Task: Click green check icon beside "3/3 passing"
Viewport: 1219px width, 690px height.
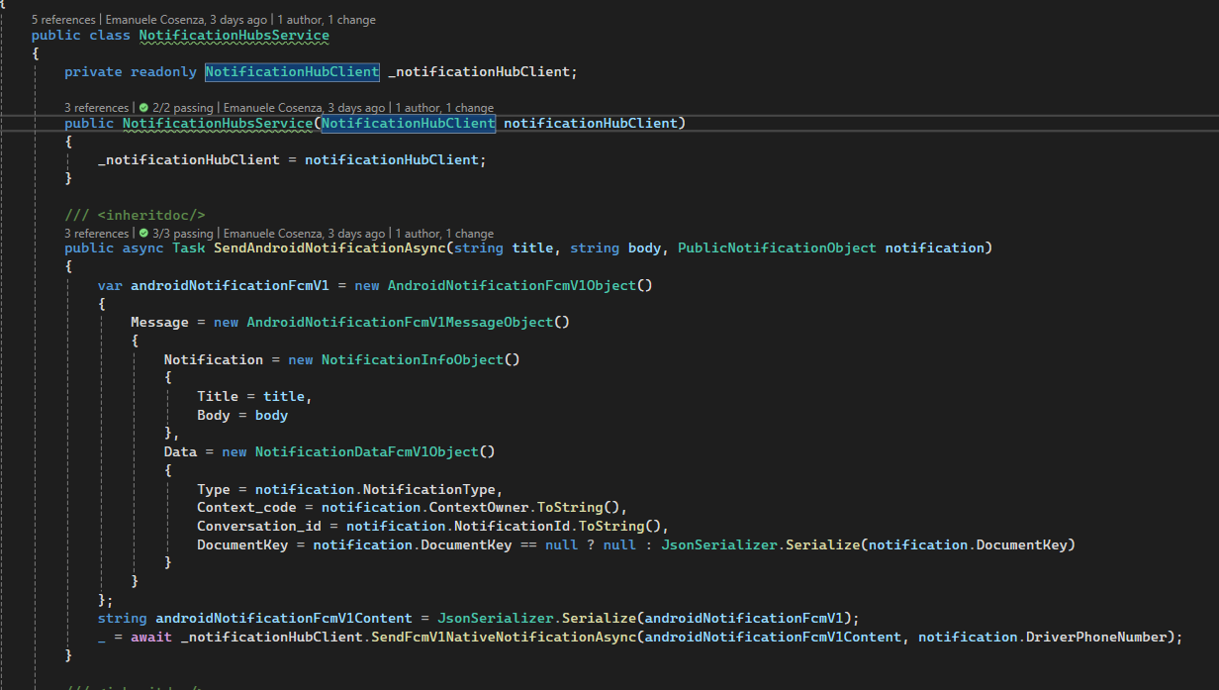Action: point(144,234)
